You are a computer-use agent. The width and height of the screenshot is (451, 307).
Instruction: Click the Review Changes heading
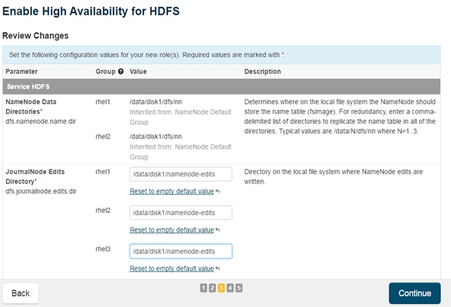[x=35, y=35]
